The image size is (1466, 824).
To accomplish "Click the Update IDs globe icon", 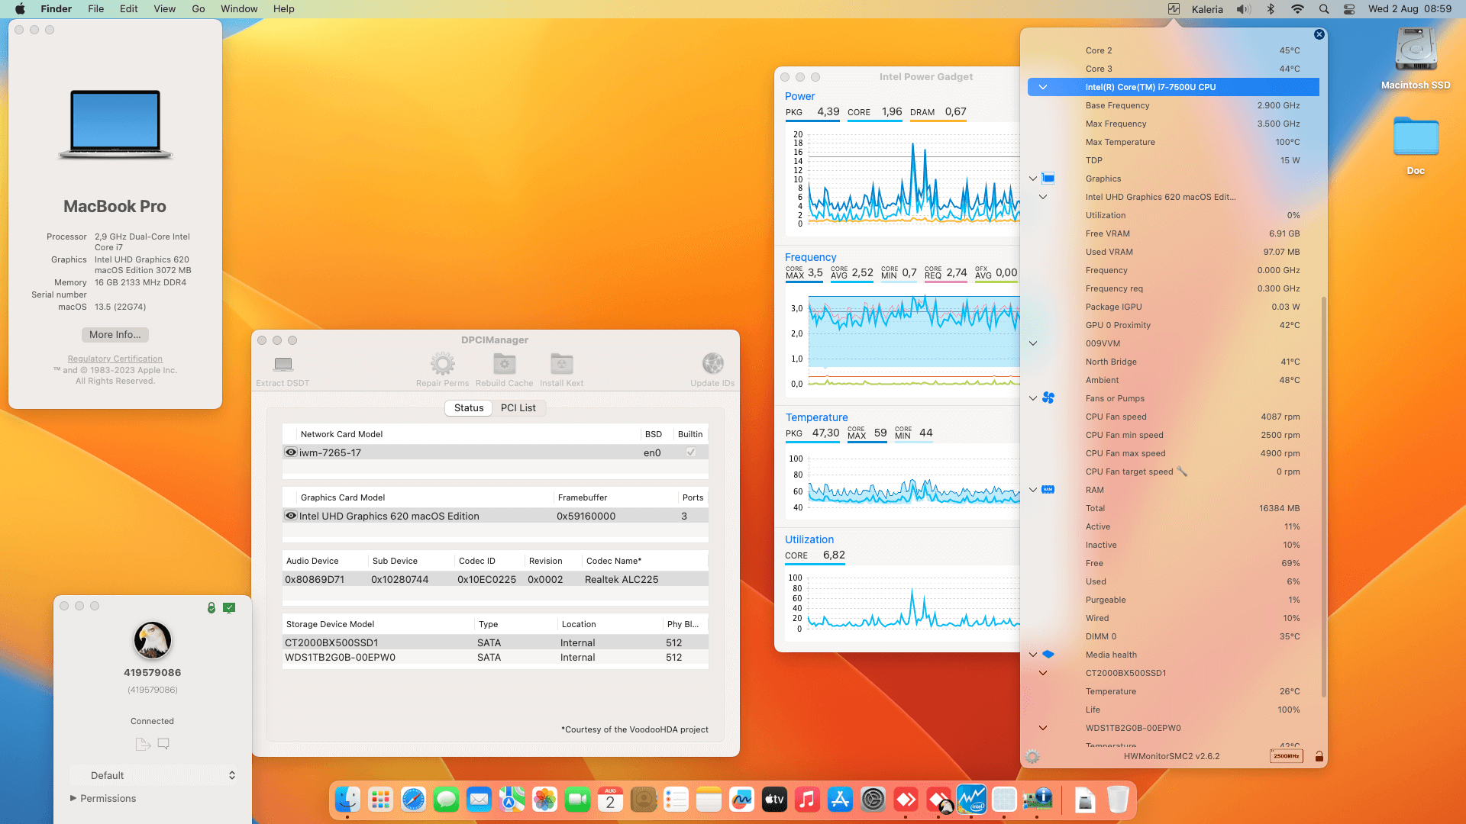I will [712, 364].
